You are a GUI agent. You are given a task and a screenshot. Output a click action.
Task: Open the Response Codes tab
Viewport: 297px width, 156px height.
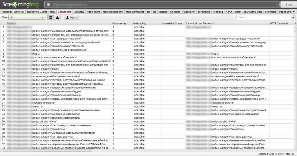37,12
